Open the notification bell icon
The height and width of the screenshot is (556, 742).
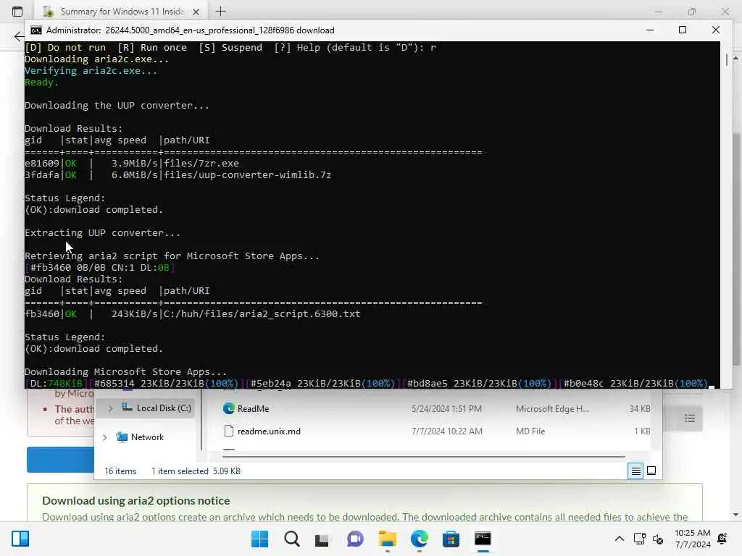click(722, 539)
